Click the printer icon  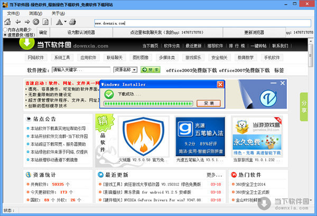(72, 22)
